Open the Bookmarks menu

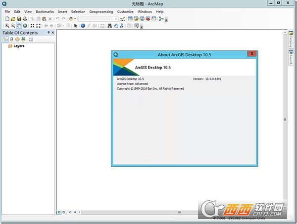pos(45,12)
